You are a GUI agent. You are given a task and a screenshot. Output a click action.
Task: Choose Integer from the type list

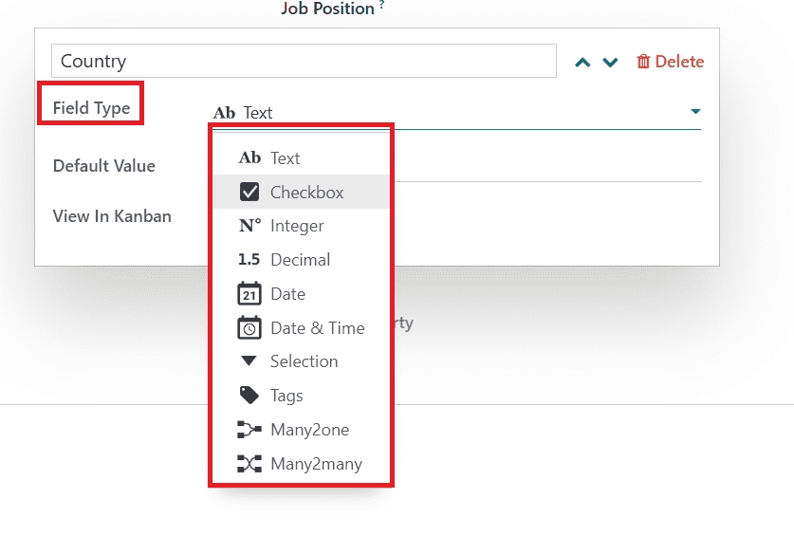coord(297,226)
